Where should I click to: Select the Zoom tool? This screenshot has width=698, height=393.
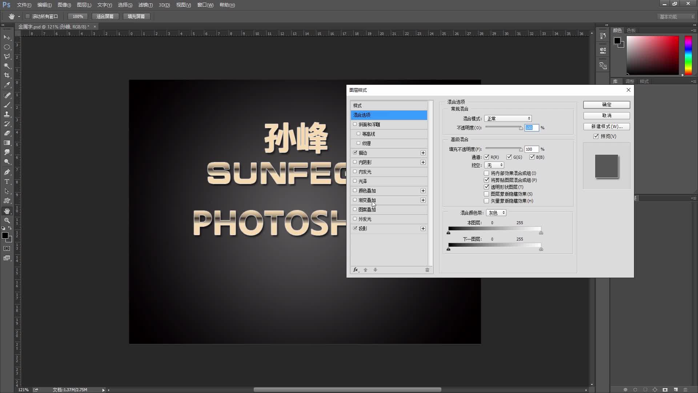pyautogui.click(x=7, y=221)
